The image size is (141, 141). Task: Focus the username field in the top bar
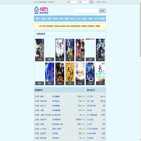(x=74, y=2)
